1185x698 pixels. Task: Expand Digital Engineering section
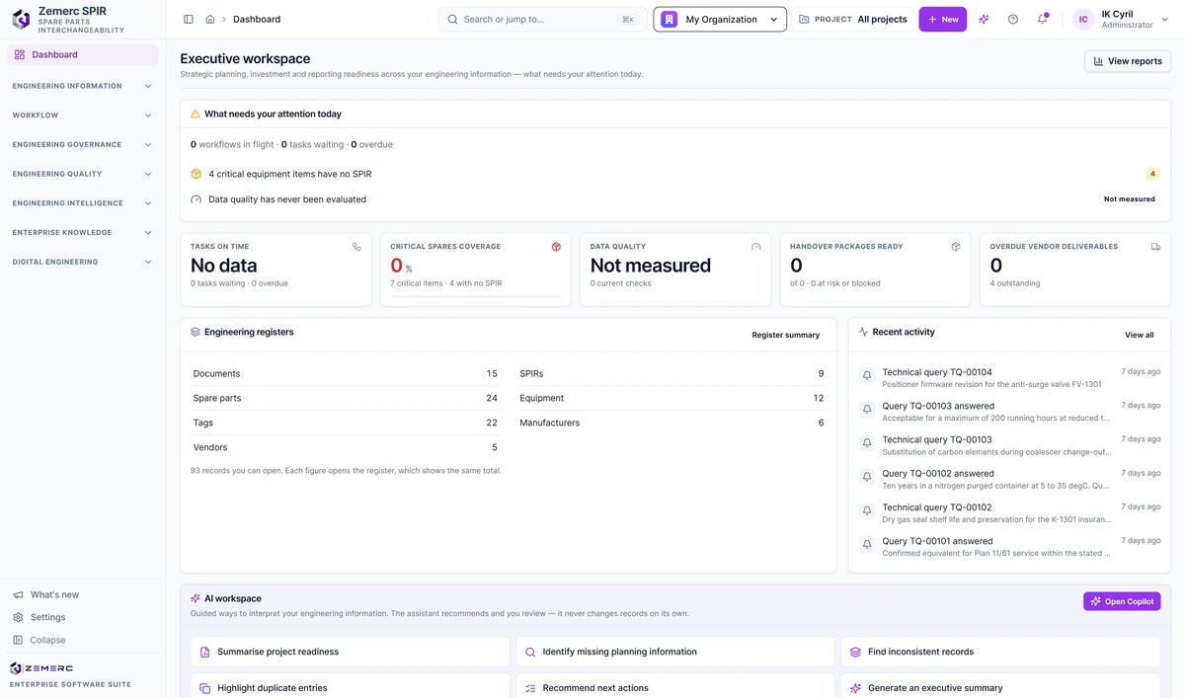click(x=83, y=262)
